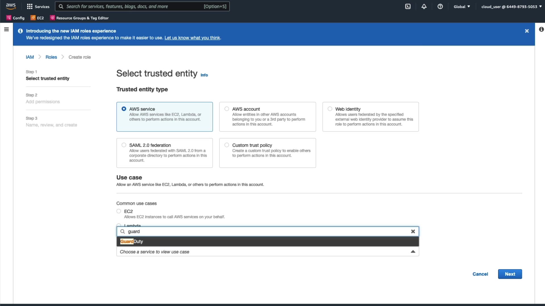Open the right side info panel icon
Screen dimensions: 545x306
(x=541, y=29)
